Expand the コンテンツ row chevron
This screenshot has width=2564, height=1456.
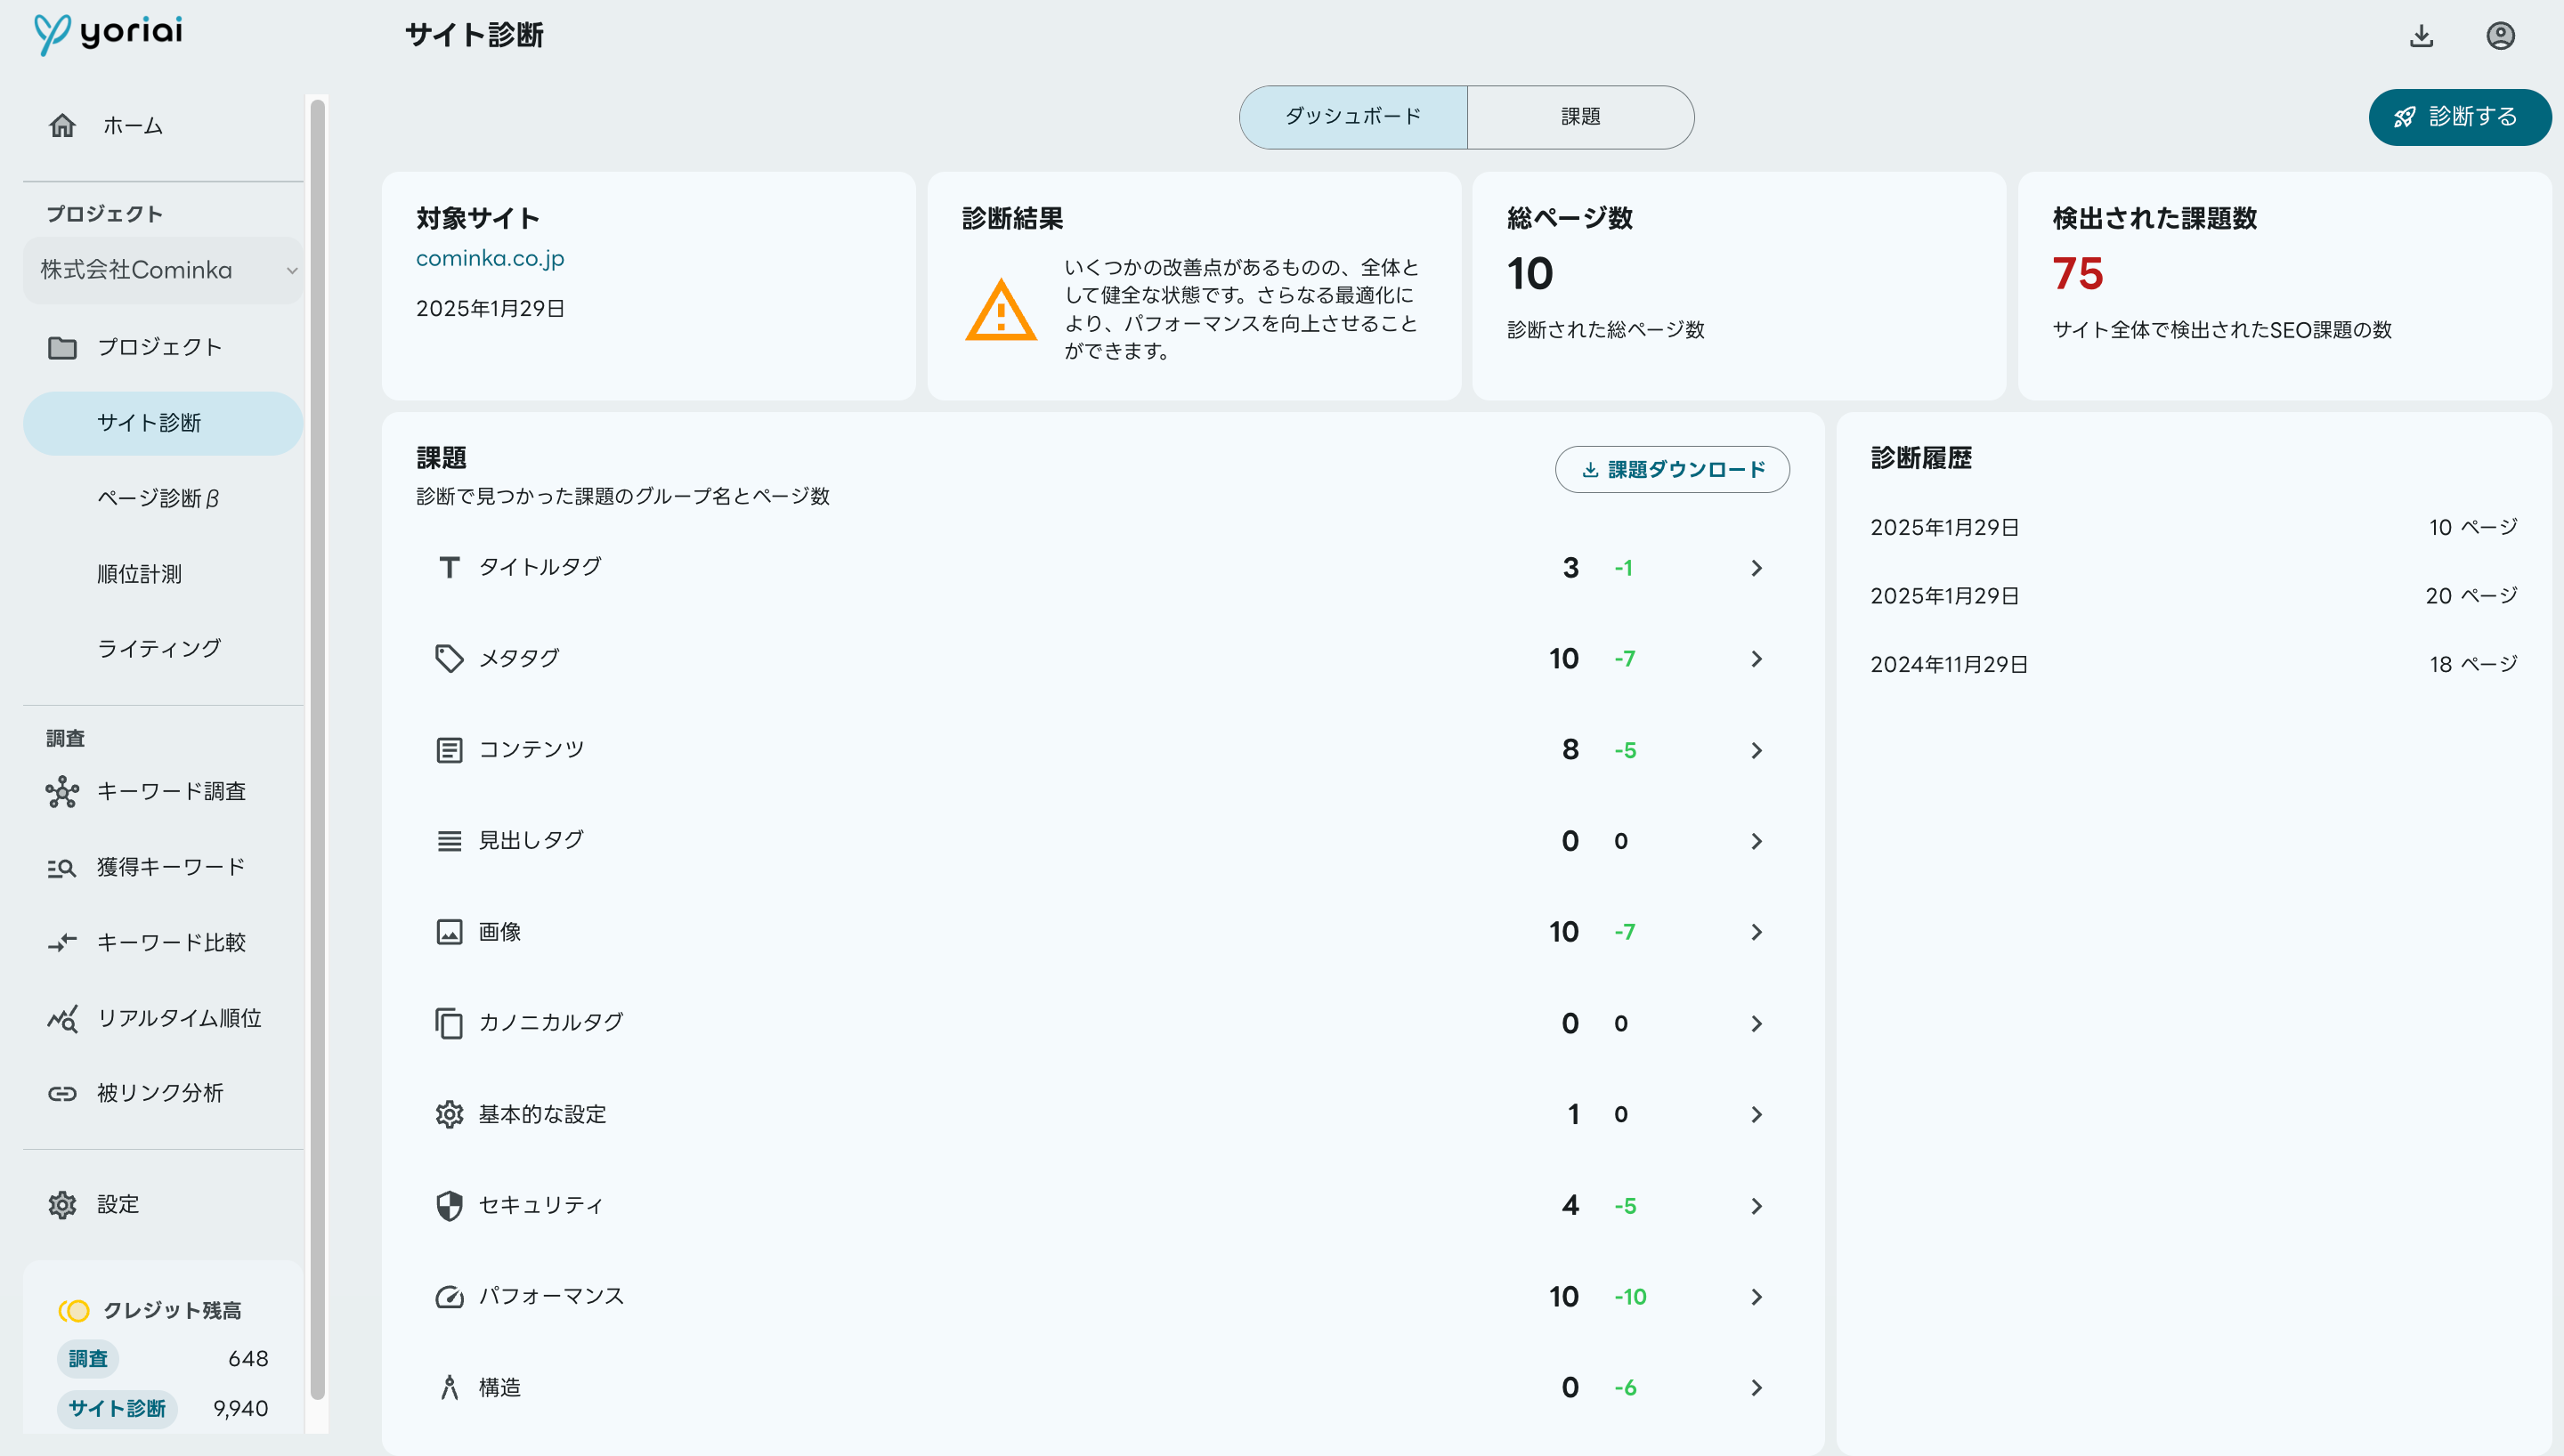[x=1756, y=750]
